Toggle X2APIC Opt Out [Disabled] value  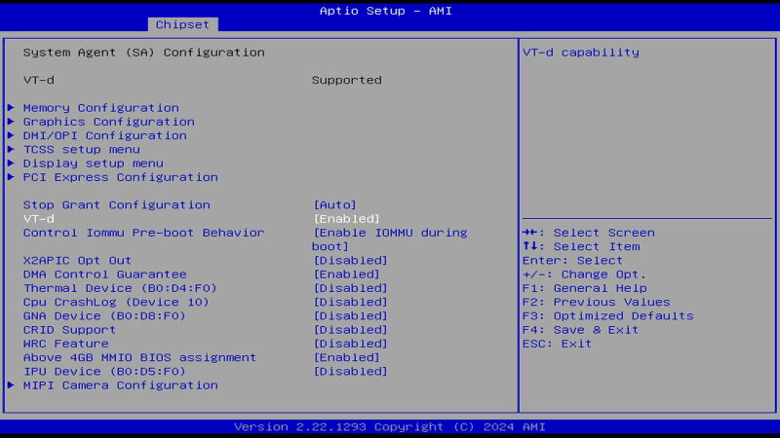coord(350,261)
